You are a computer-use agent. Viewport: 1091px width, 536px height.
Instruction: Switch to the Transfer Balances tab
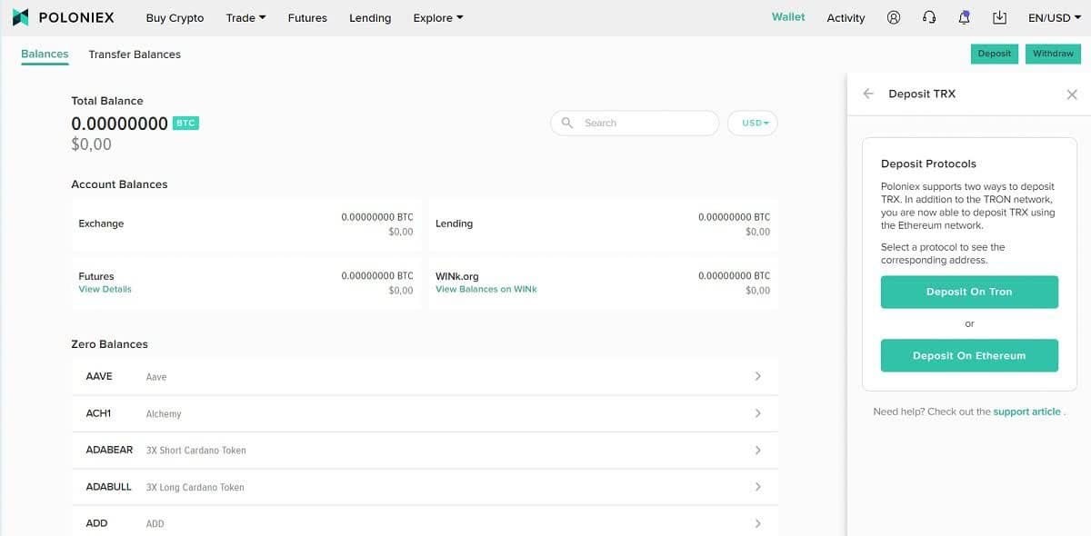pos(135,54)
